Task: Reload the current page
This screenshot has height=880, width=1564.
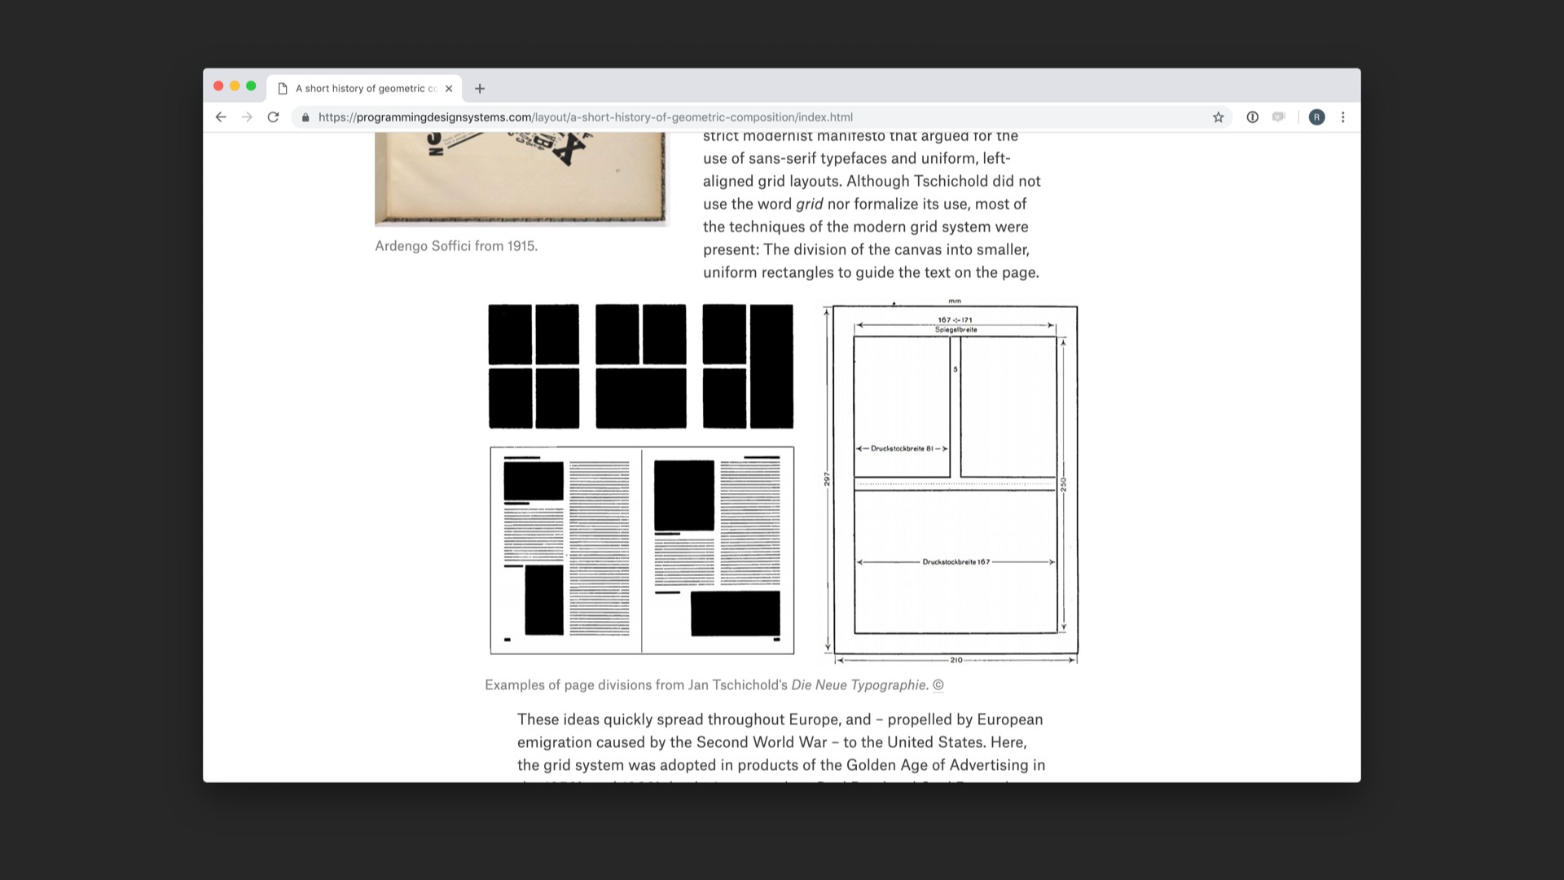Action: pos(274,117)
